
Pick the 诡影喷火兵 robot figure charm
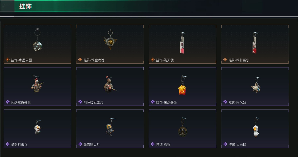click(x=110, y=129)
